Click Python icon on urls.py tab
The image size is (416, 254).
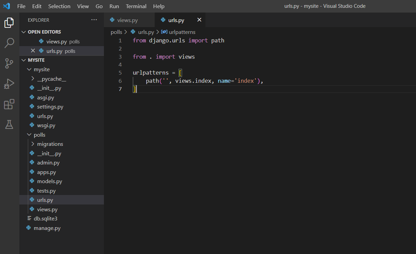[x=163, y=20]
